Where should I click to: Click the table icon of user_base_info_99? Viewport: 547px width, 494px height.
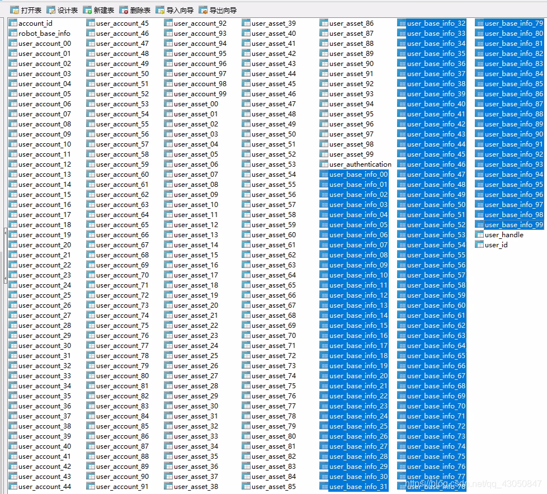coord(480,225)
